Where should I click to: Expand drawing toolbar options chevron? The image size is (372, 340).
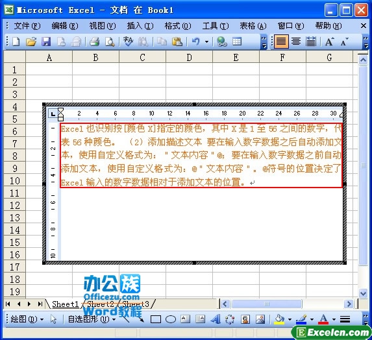[x=366, y=320]
